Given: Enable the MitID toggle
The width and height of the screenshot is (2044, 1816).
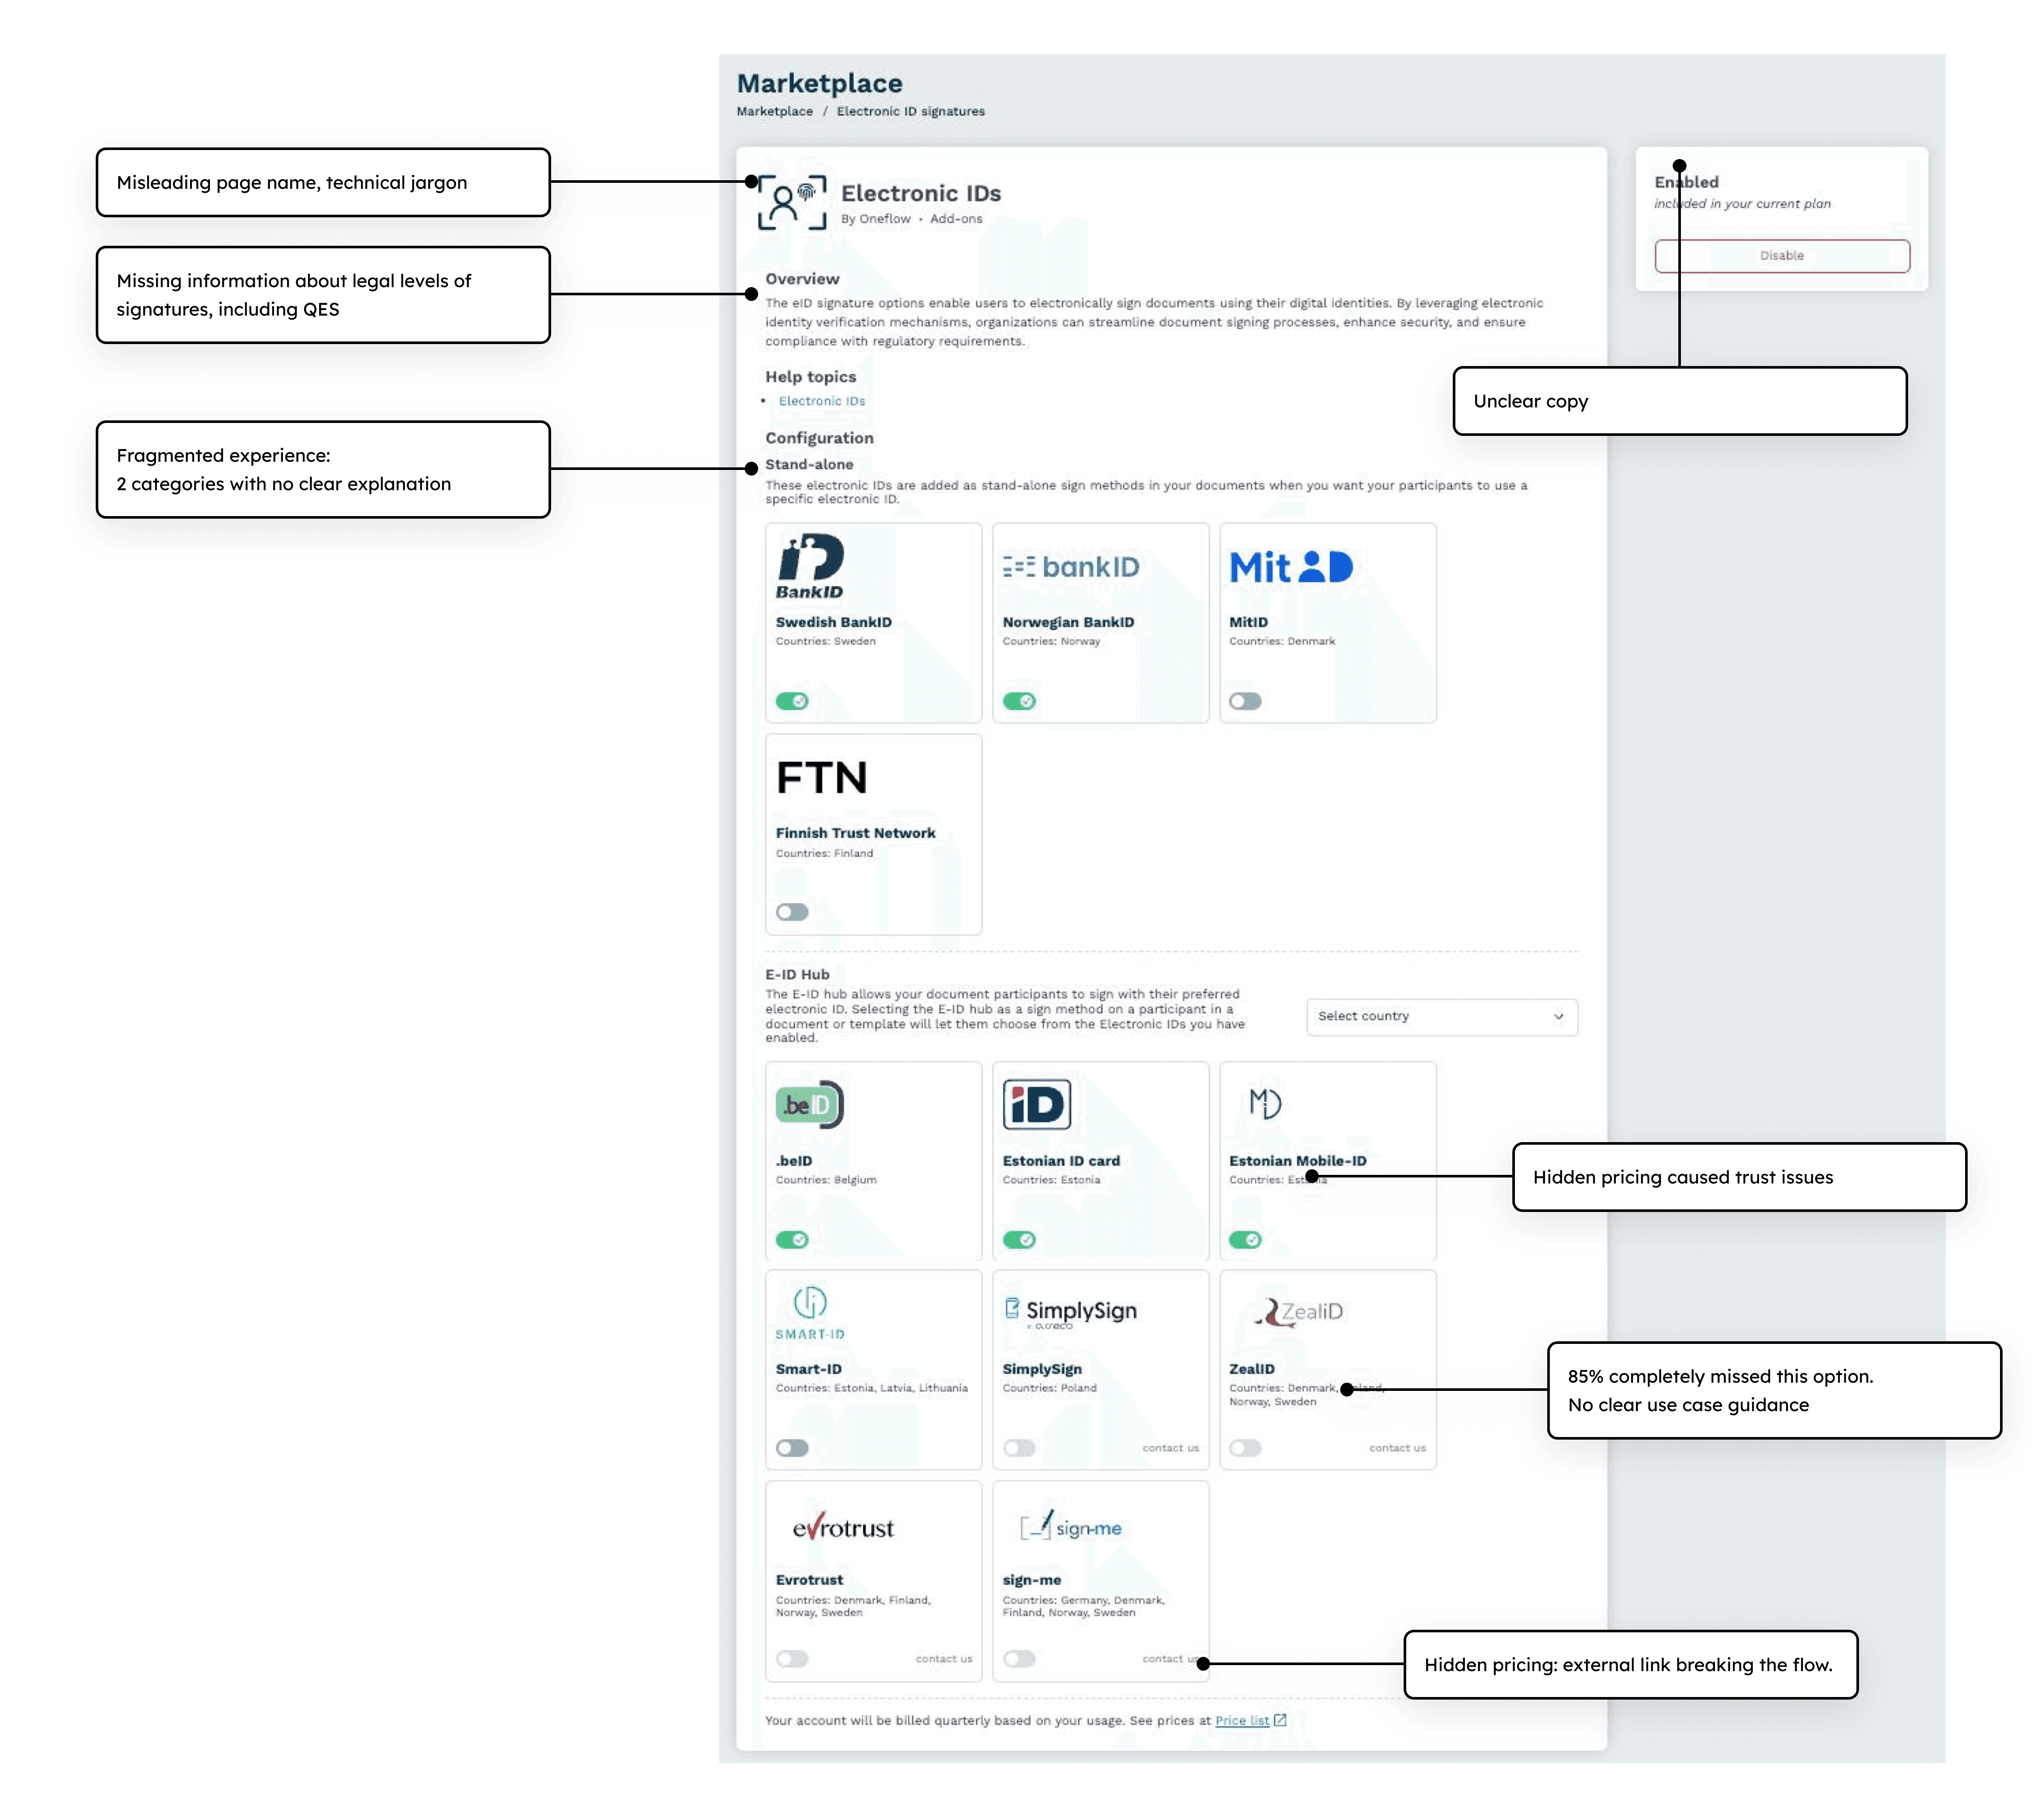Looking at the screenshot, I should tap(1245, 701).
